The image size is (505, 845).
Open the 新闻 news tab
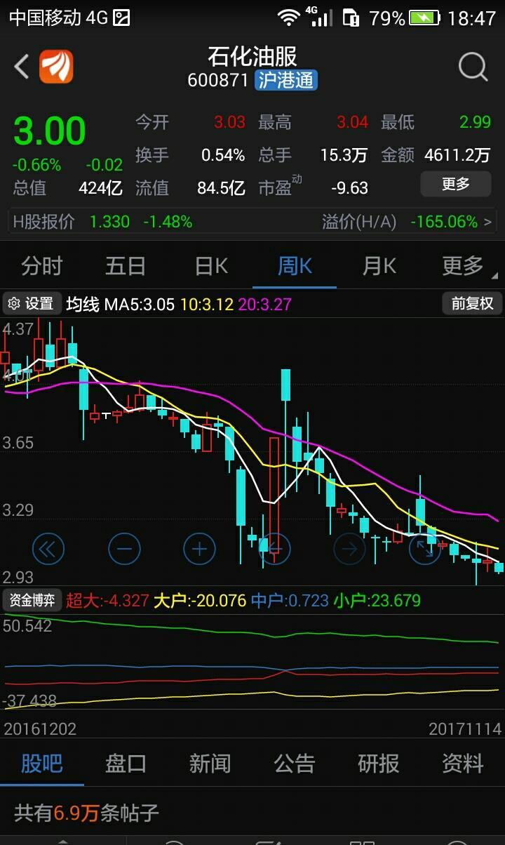210,763
